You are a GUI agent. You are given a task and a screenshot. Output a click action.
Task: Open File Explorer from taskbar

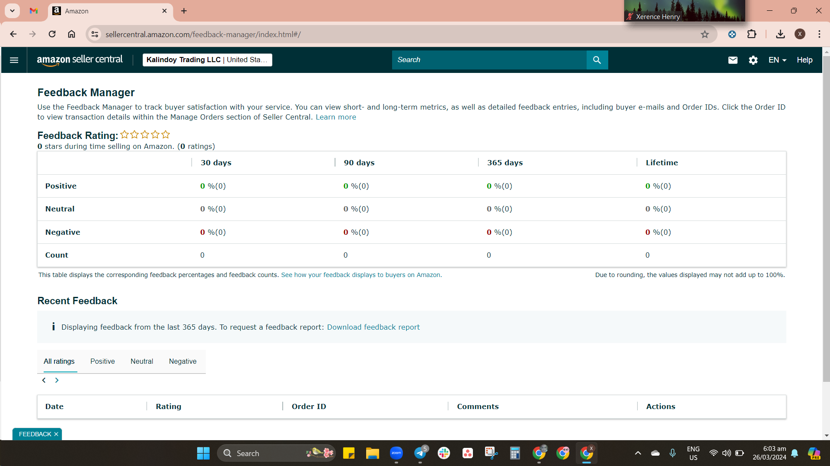pos(372,453)
